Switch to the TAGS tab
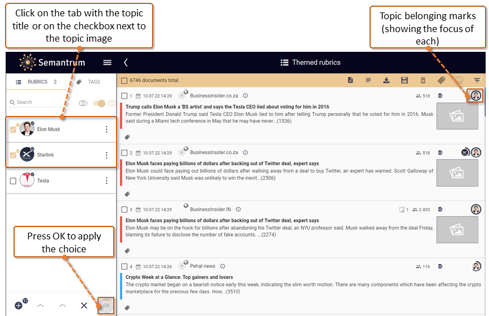The width and height of the screenshot is (489, 316). pos(88,82)
